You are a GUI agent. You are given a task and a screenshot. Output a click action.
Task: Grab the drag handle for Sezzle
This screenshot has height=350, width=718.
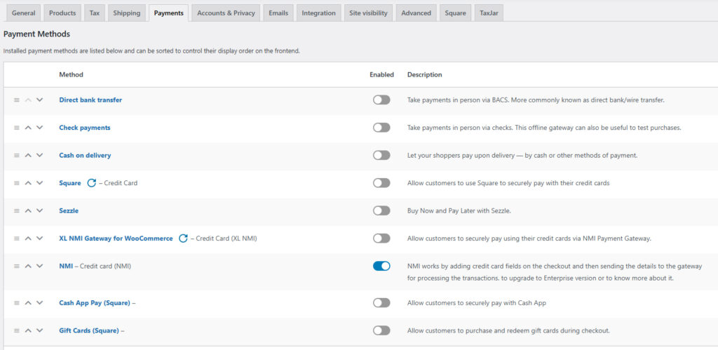17,210
